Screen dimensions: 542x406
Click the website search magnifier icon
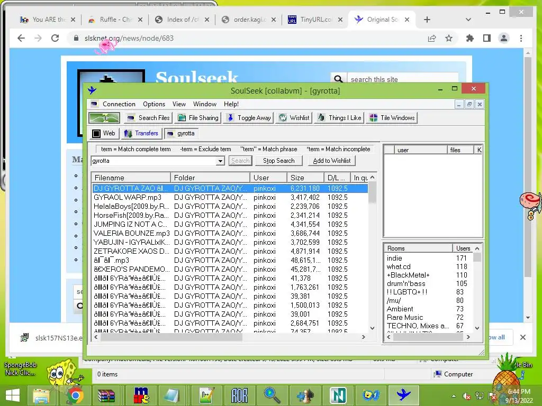(x=338, y=79)
